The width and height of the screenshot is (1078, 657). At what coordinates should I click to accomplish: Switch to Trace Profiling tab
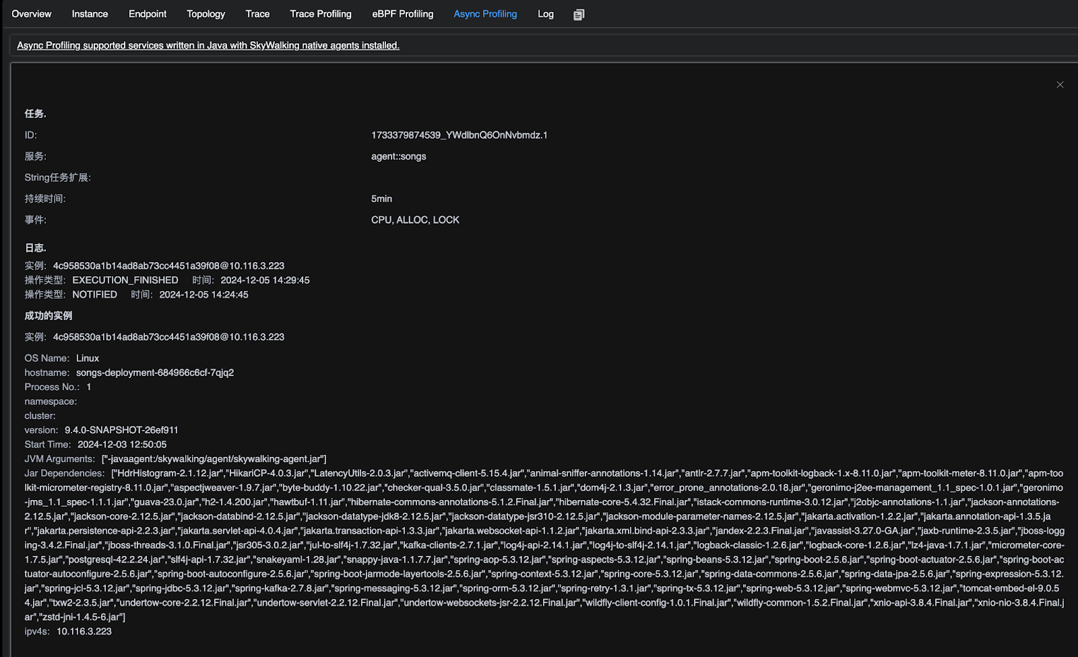pos(321,14)
